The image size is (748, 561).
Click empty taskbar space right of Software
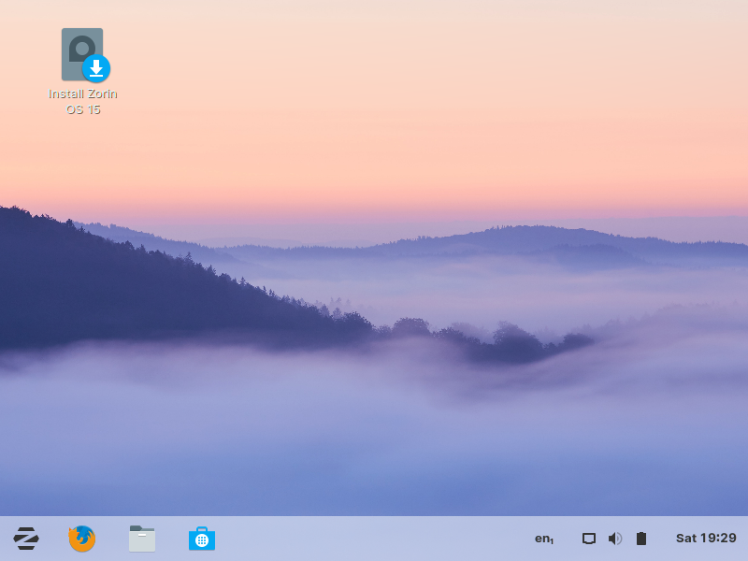[374, 539]
